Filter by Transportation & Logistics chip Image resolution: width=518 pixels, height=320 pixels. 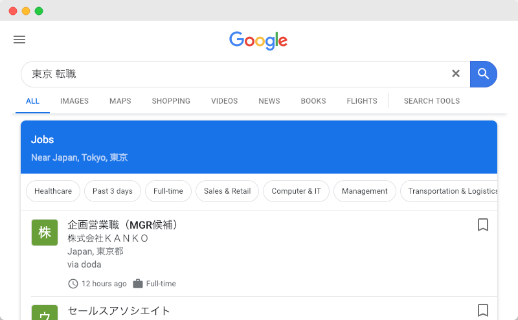449,191
